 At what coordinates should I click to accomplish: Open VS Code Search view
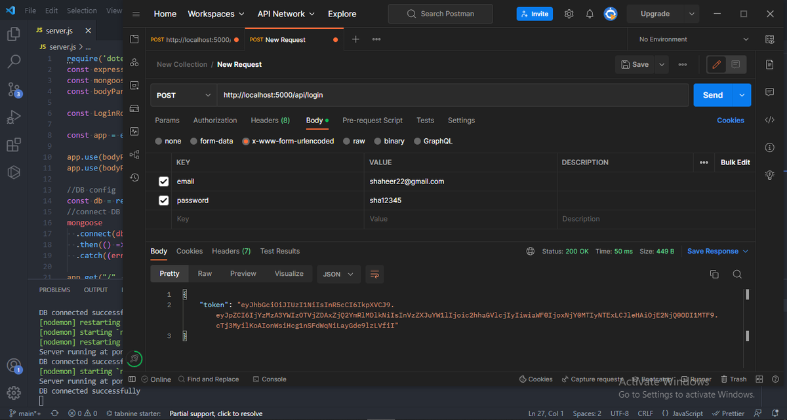click(x=14, y=62)
